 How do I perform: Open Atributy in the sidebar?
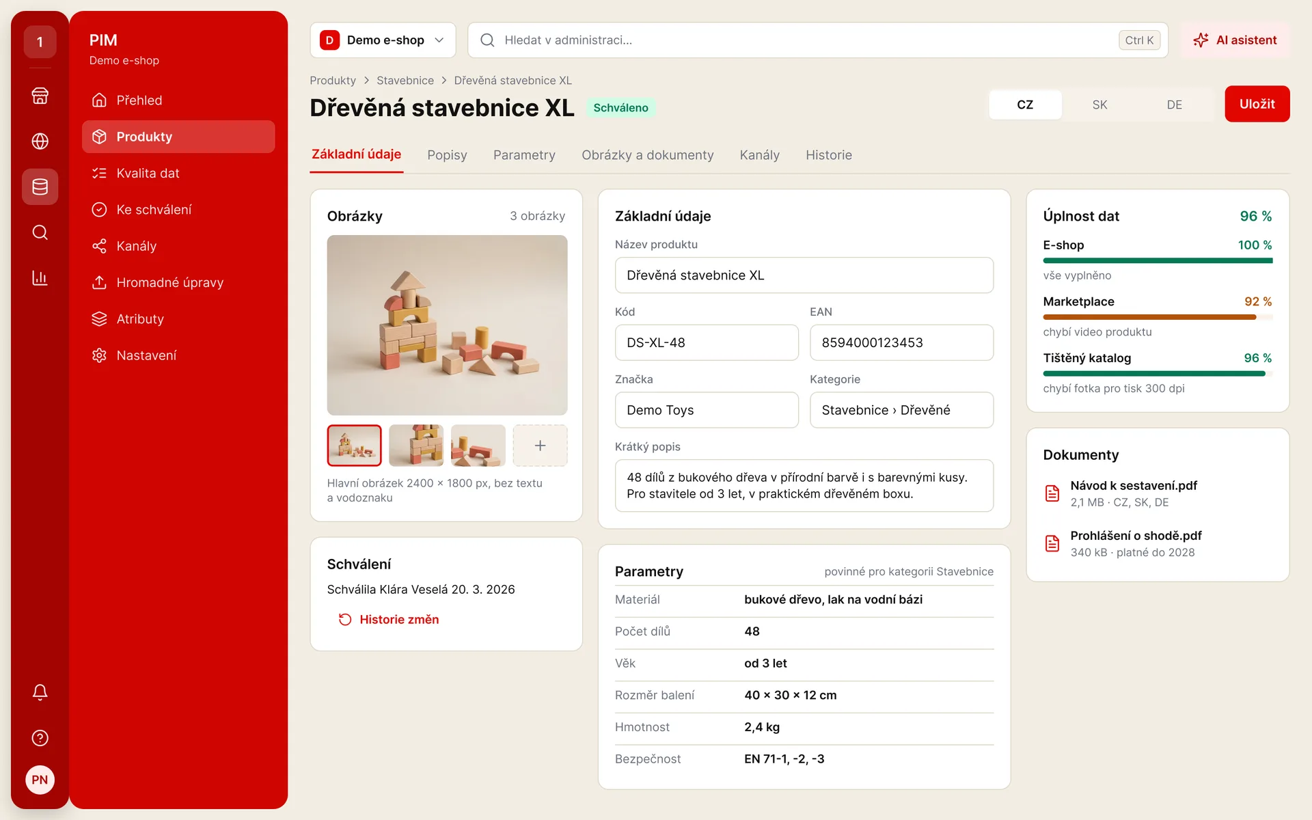coord(178,319)
